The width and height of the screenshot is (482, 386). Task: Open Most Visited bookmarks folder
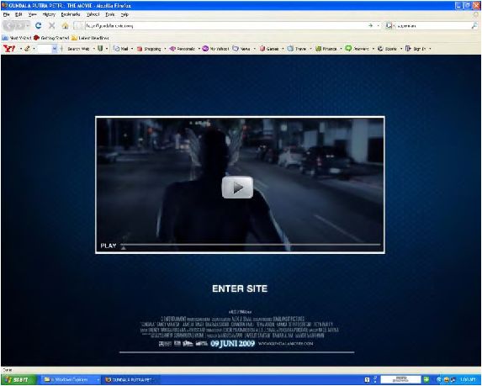tap(17, 38)
